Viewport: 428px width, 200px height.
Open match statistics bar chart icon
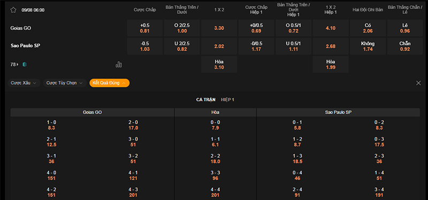tap(119, 65)
